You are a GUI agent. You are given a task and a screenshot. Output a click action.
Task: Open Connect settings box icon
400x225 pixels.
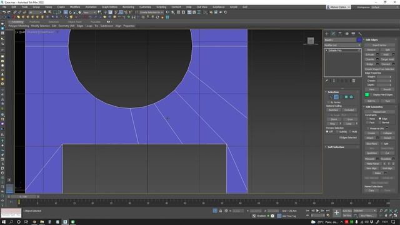[393, 64]
